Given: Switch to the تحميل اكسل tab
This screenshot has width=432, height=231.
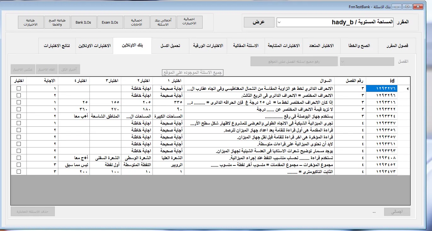Looking at the screenshot, I should [170, 46].
